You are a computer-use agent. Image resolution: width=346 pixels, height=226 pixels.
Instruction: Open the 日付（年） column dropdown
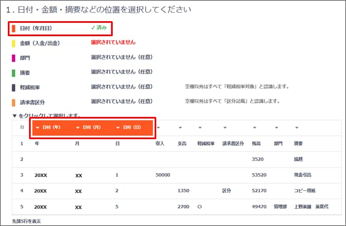49,127
